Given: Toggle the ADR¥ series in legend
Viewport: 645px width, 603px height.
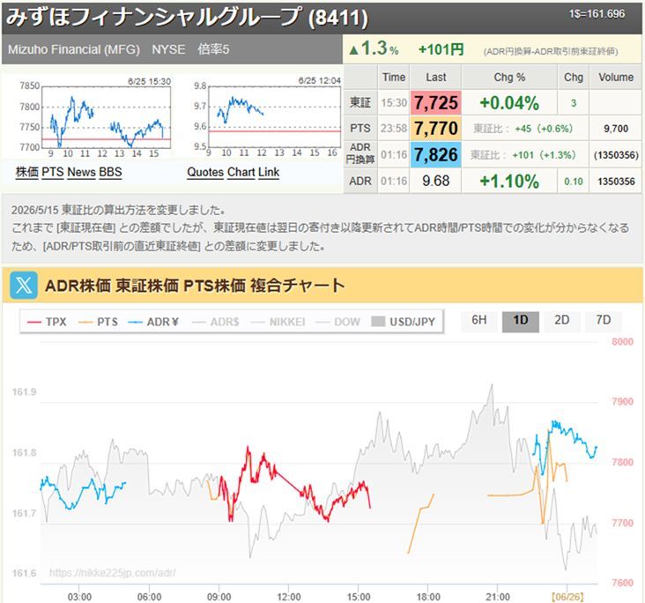Looking at the screenshot, I should (x=153, y=322).
